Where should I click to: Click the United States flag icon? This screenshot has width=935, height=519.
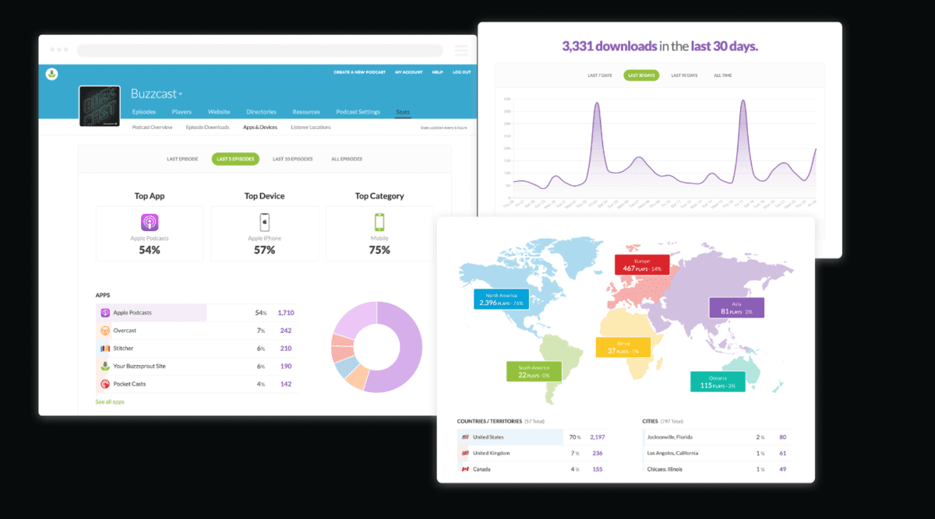(465, 437)
